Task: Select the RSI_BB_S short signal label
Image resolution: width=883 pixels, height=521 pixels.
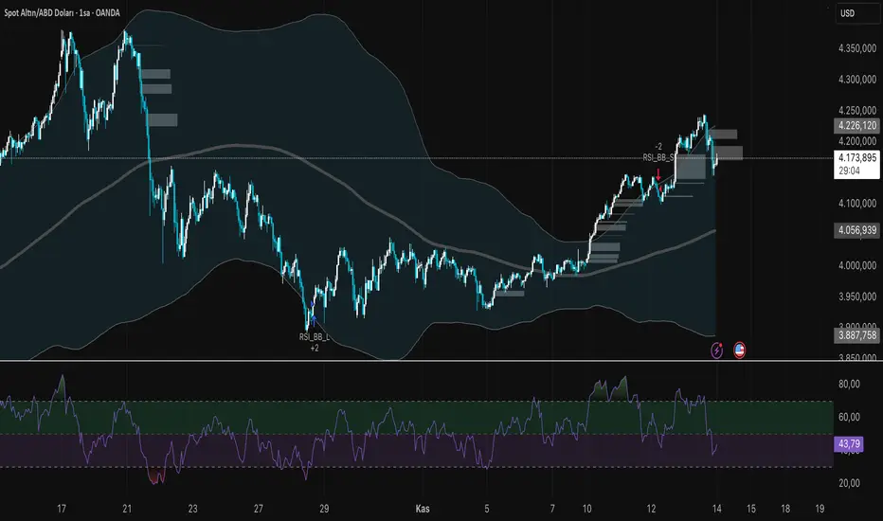Action: [658, 157]
